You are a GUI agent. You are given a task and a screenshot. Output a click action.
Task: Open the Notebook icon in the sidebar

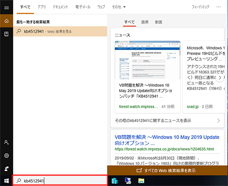[6, 34]
